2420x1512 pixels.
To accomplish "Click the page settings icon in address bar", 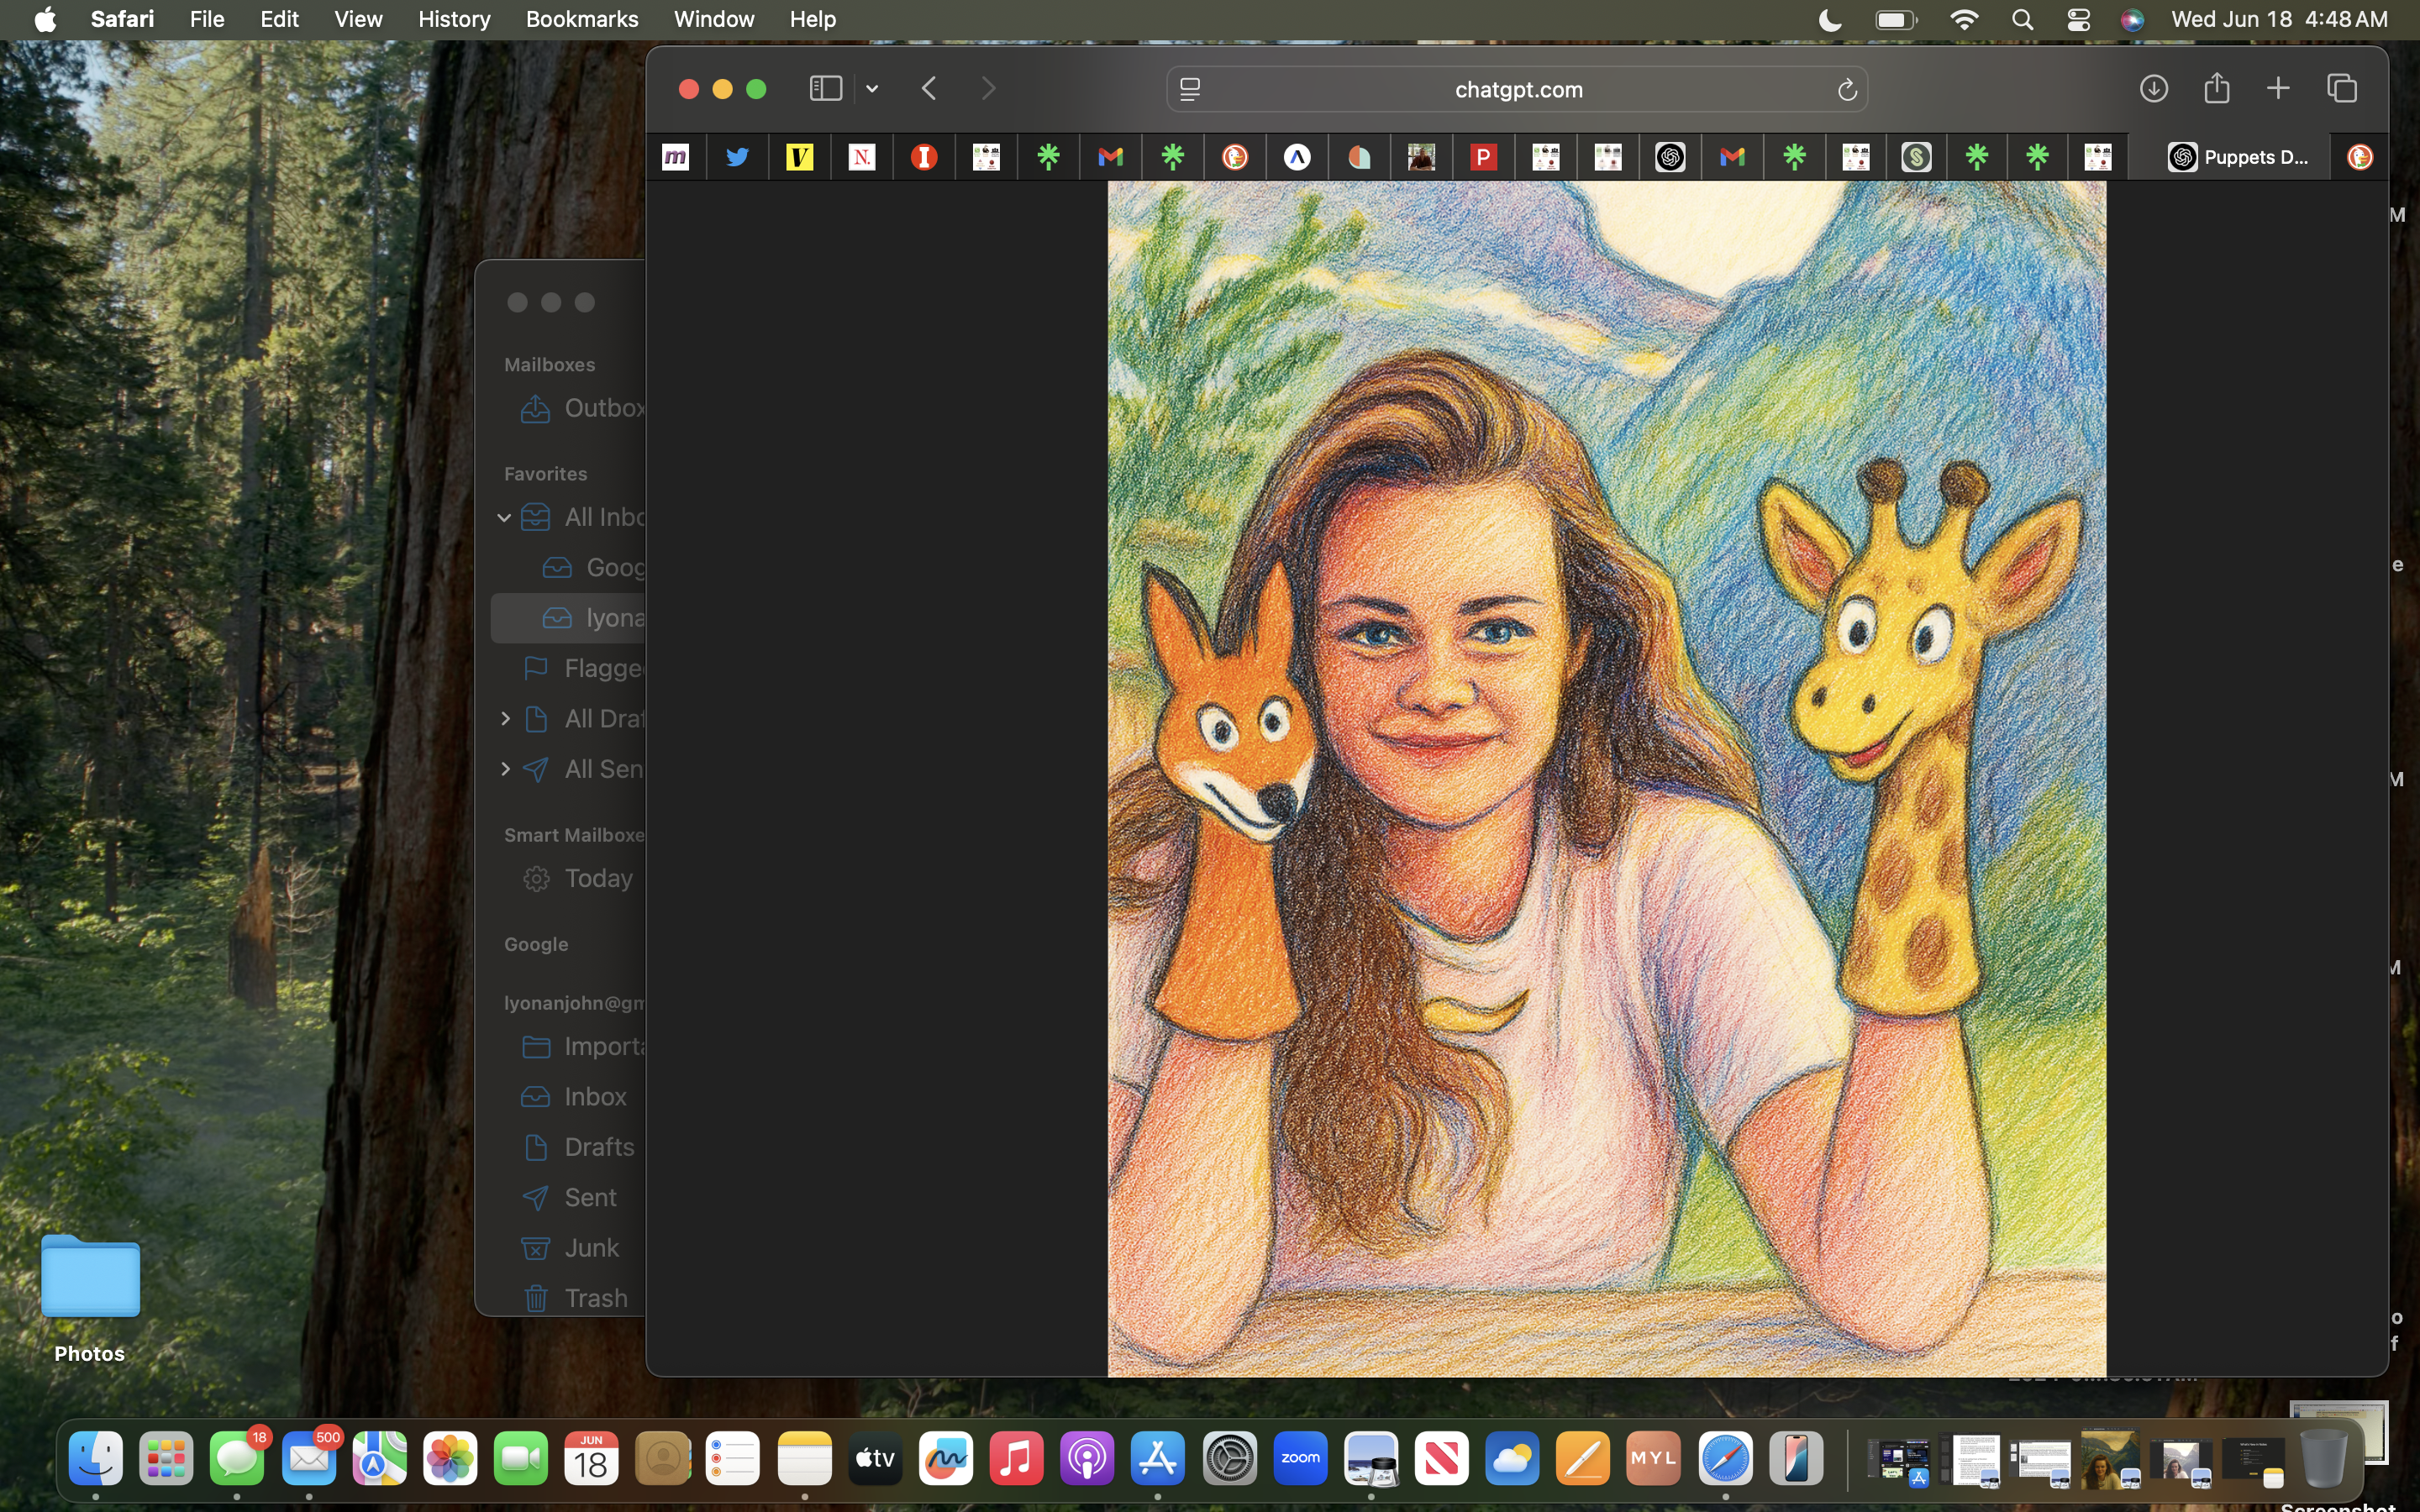I will (x=1190, y=90).
